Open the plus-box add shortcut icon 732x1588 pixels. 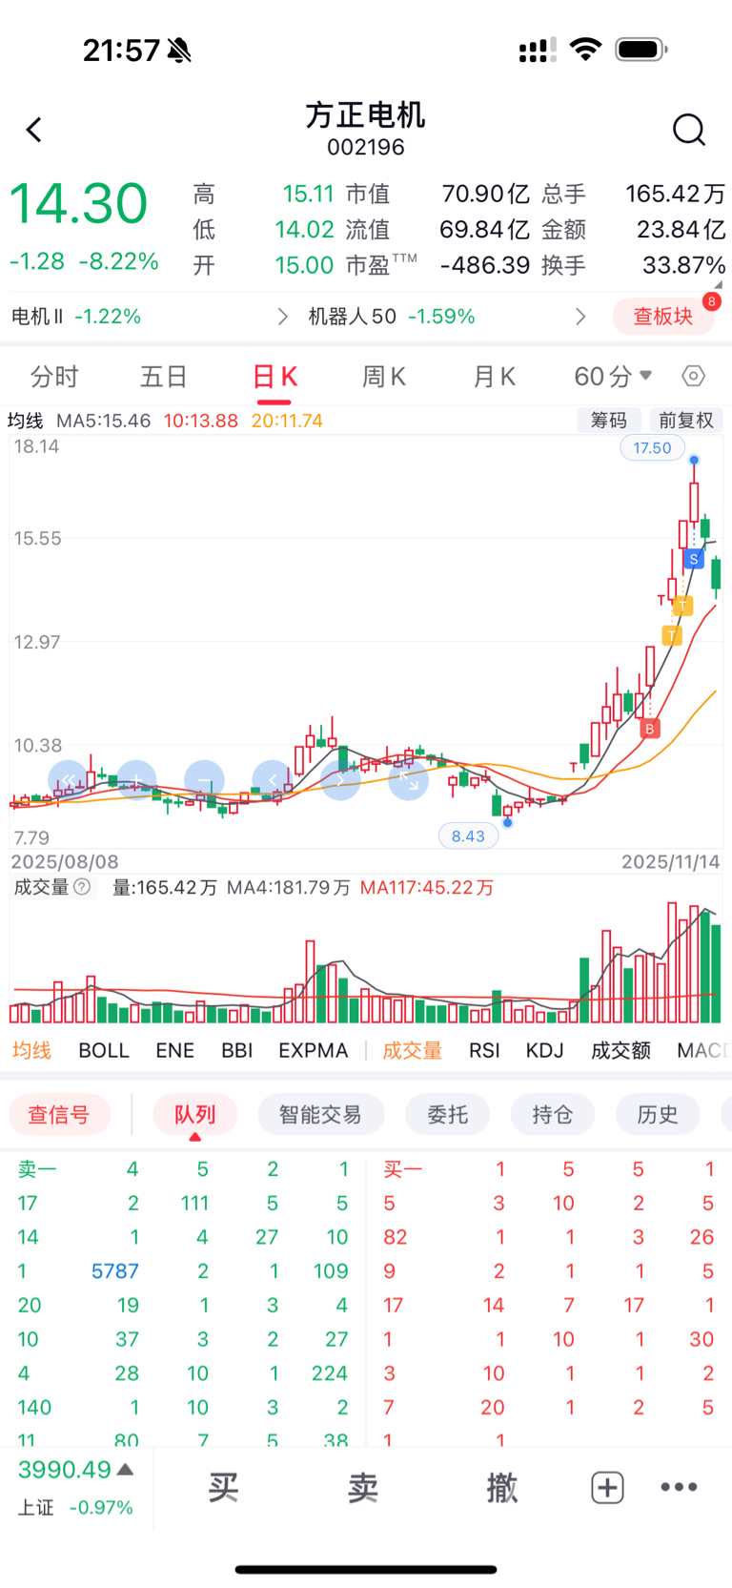(607, 1487)
